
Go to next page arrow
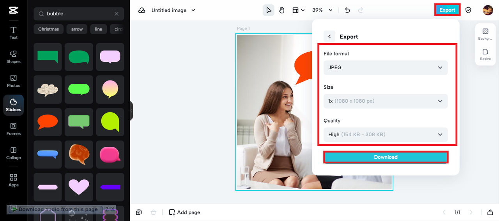pyautogui.click(x=471, y=212)
